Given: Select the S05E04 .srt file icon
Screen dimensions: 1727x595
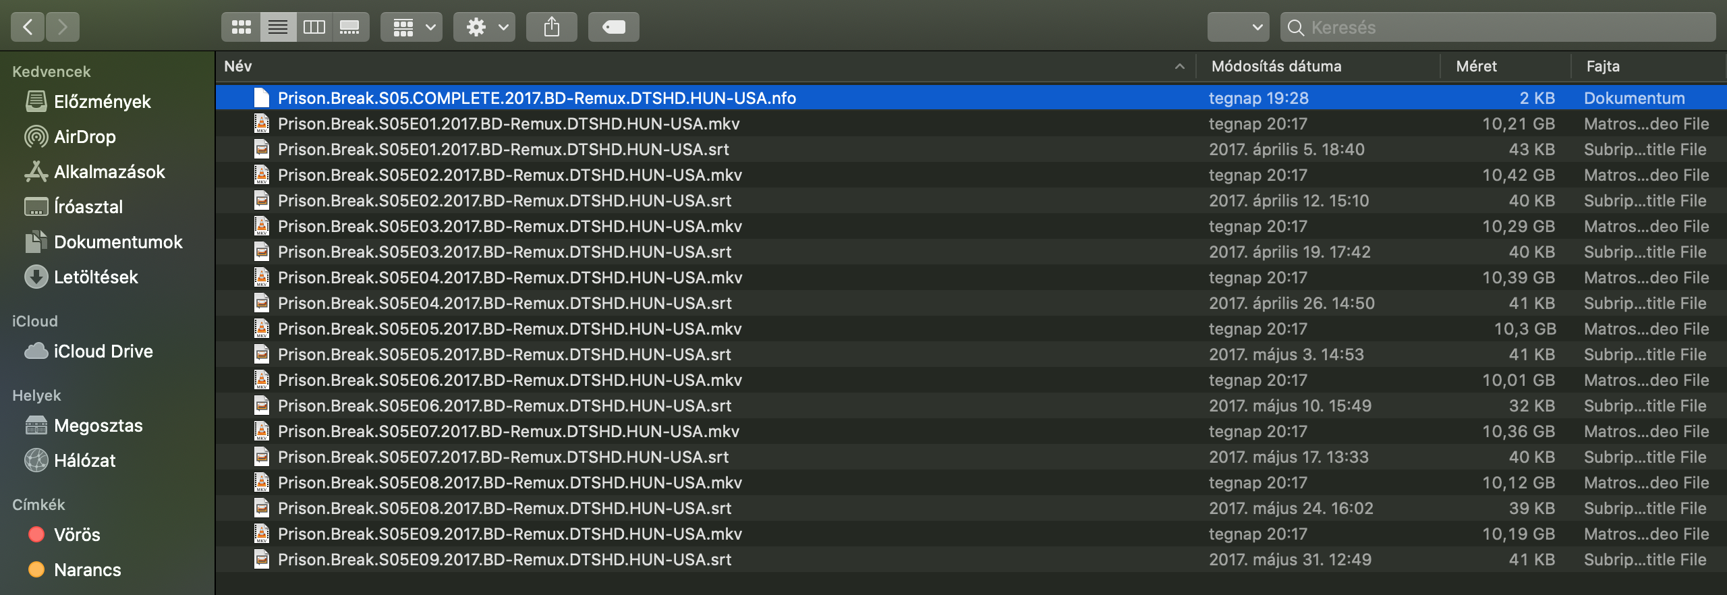Looking at the screenshot, I should pyautogui.click(x=262, y=303).
